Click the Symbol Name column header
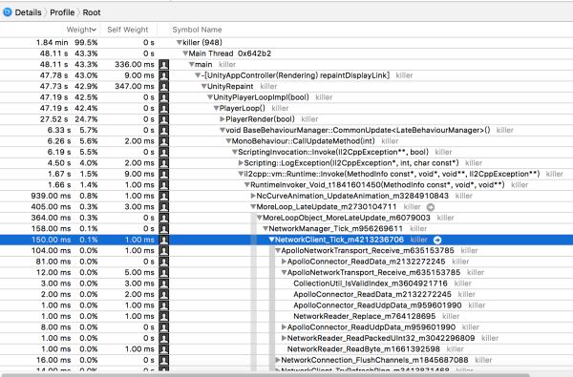 point(197,30)
